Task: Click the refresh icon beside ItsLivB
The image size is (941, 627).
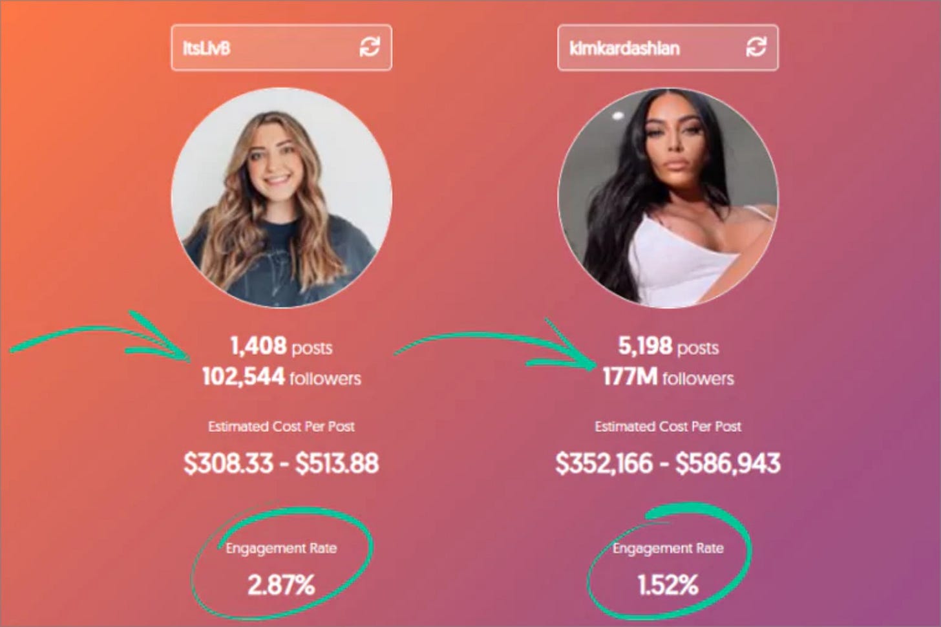Action: click(x=370, y=47)
